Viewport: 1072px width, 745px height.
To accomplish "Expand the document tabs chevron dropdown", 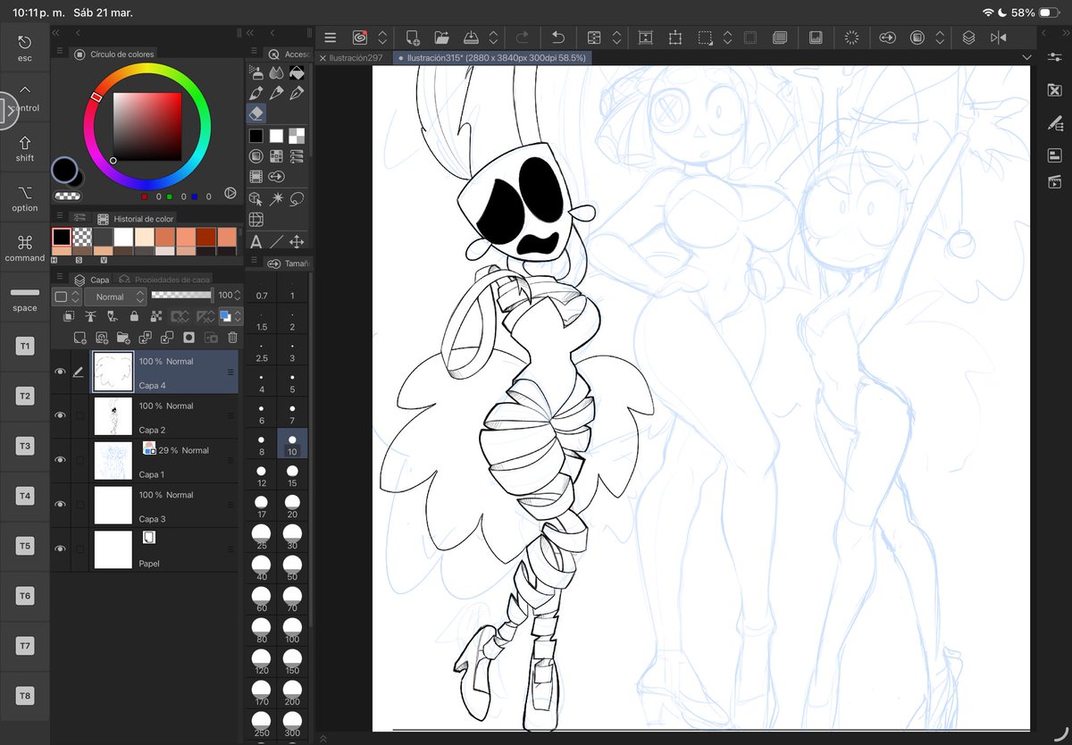I will 1027,56.
